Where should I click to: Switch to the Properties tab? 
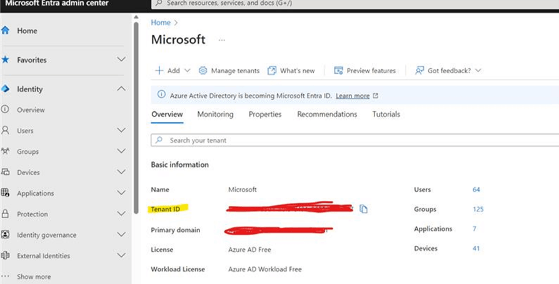tap(265, 114)
